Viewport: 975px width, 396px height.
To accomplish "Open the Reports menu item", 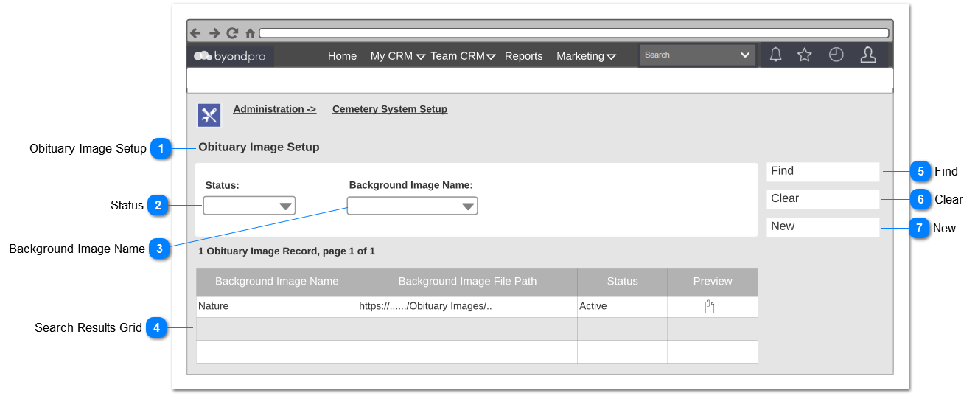I will click(x=523, y=56).
